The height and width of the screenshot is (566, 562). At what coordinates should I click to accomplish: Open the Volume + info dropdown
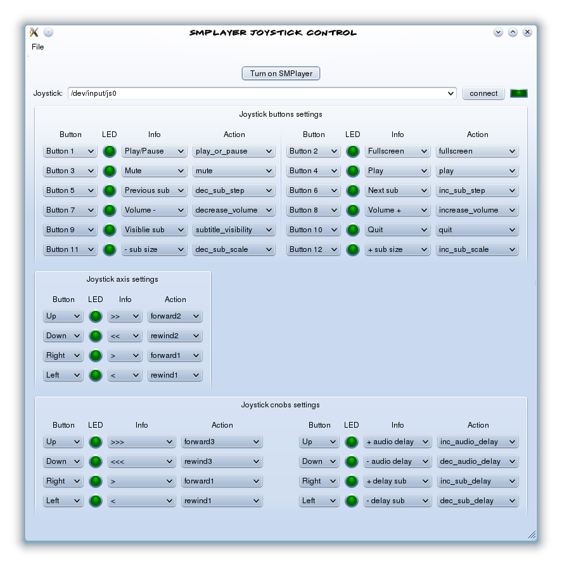(x=398, y=210)
